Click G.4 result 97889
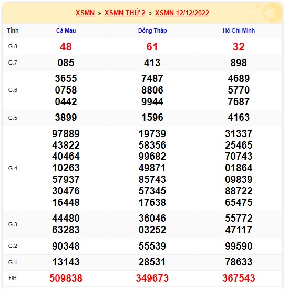 click(66, 133)
